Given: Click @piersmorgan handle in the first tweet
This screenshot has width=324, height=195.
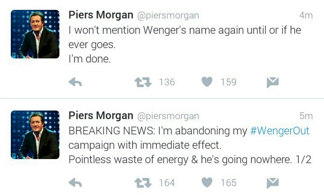Looking at the screenshot, I should 167,15.
